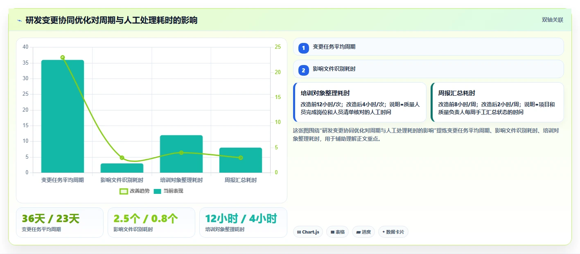The height and width of the screenshot is (254, 580).
Task: Click the 进度 tag
Action: point(363,232)
